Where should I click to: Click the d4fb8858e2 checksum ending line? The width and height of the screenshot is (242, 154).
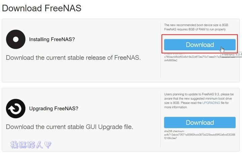click(x=171, y=60)
